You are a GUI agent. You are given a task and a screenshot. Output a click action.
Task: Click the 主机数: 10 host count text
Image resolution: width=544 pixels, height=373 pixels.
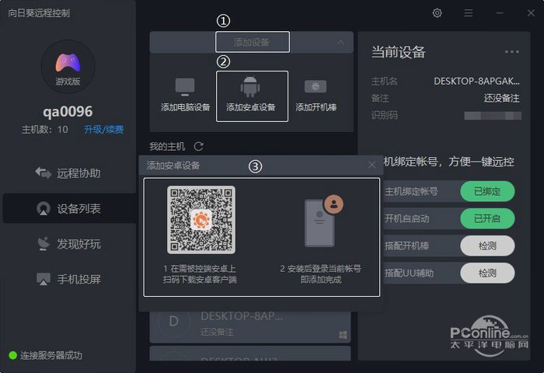pyautogui.click(x=45, y=130)
